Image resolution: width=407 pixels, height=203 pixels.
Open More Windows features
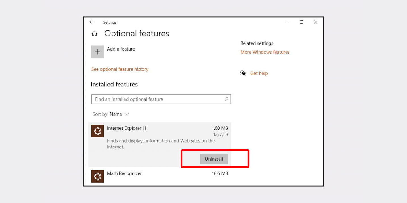click(x=265, y=52)
